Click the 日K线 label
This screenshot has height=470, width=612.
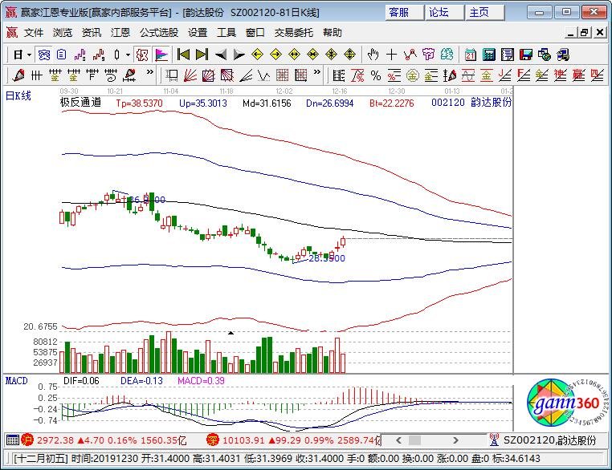(x=18, y=96)
